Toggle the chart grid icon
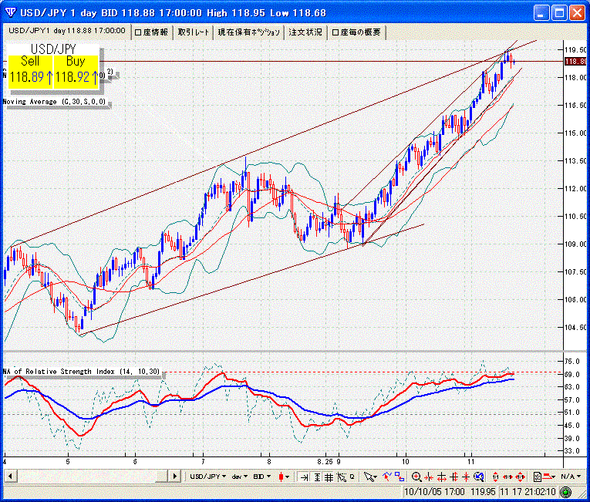This screenshot has height=502, width=590. tap(329, 477)
